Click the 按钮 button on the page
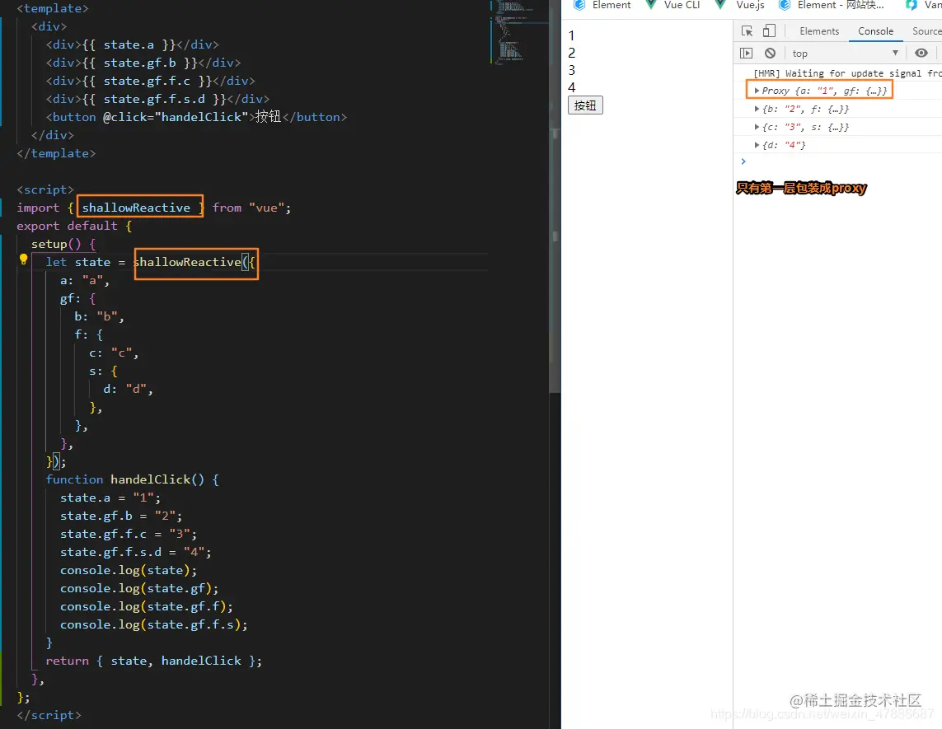This screenshot has width=942, height=729. [x=585, y=105]
